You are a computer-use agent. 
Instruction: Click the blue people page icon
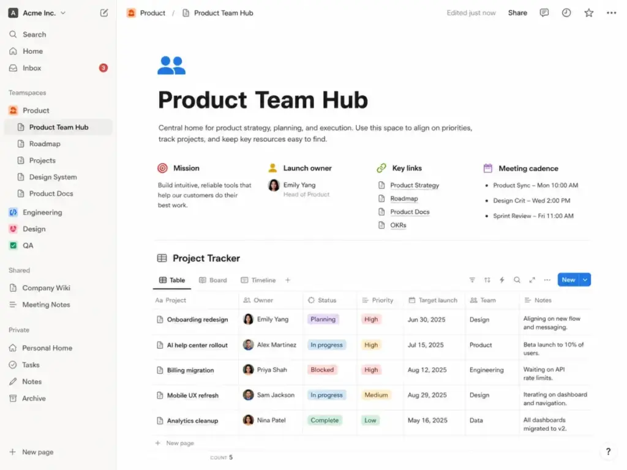click(x=171, y=65)
